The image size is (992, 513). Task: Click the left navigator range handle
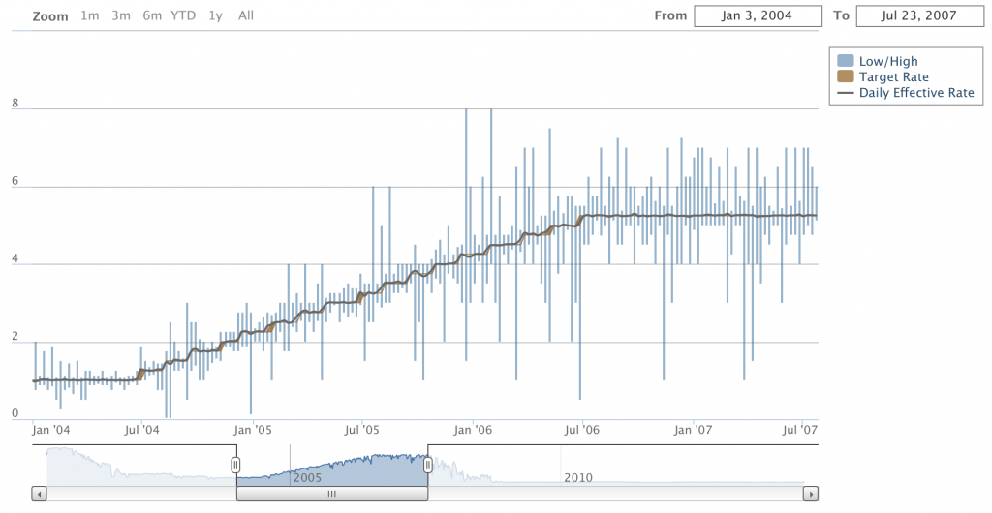(235, 466)
